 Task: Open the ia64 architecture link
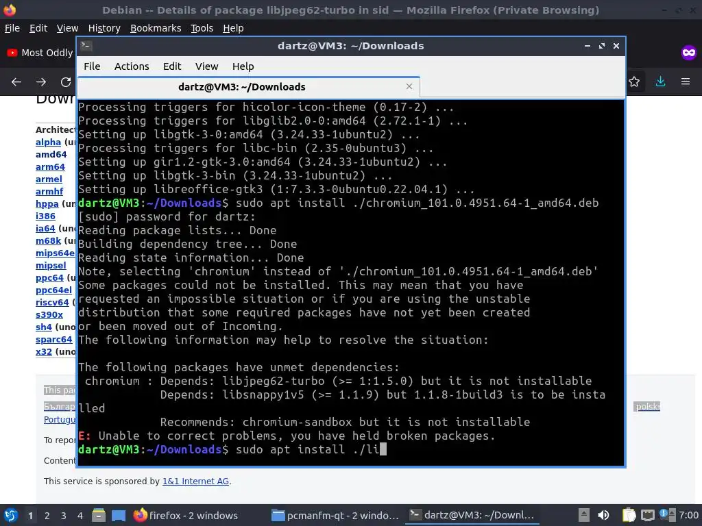(45, 229)
